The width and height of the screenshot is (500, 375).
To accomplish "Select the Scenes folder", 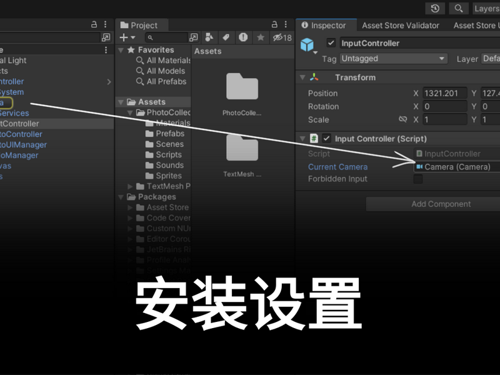I will 164,144.
